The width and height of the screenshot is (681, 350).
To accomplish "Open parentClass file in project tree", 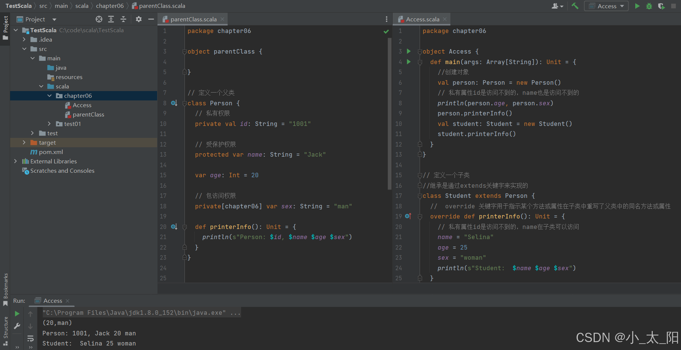I will pyautogui.click(x=84, y=114).
